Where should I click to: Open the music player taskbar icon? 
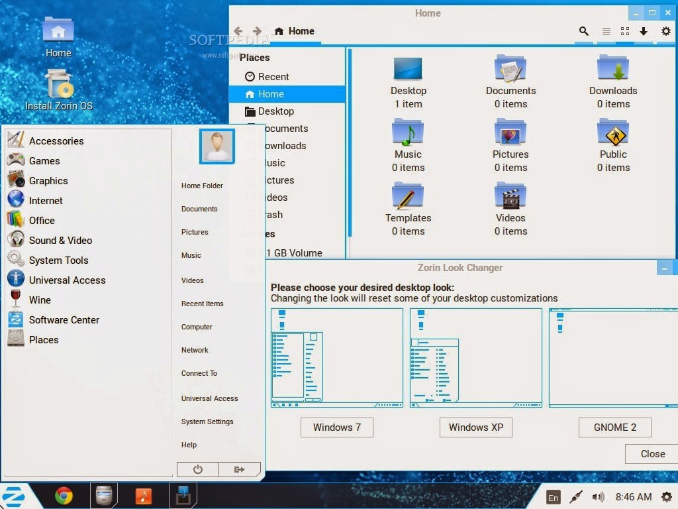pyautogui.click(x=144, y=496)
